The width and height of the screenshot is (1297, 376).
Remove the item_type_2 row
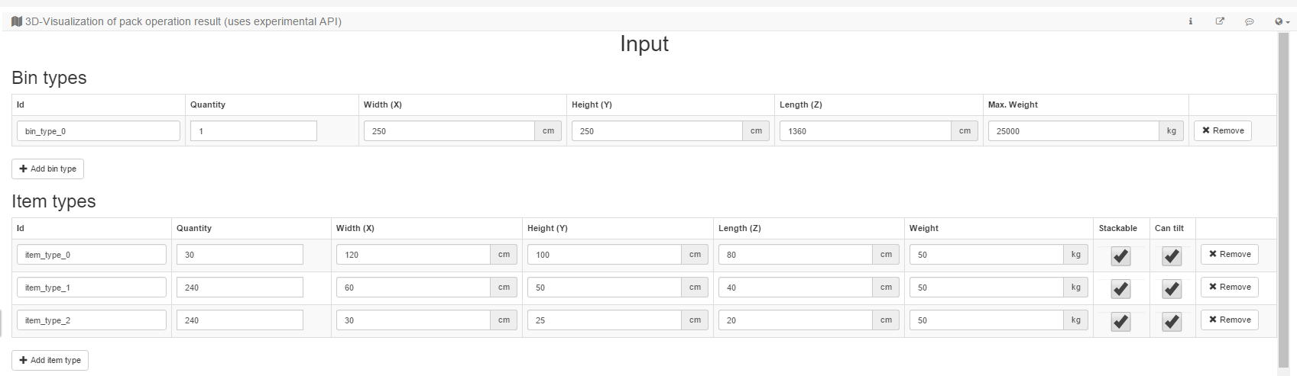point(1229,320)
